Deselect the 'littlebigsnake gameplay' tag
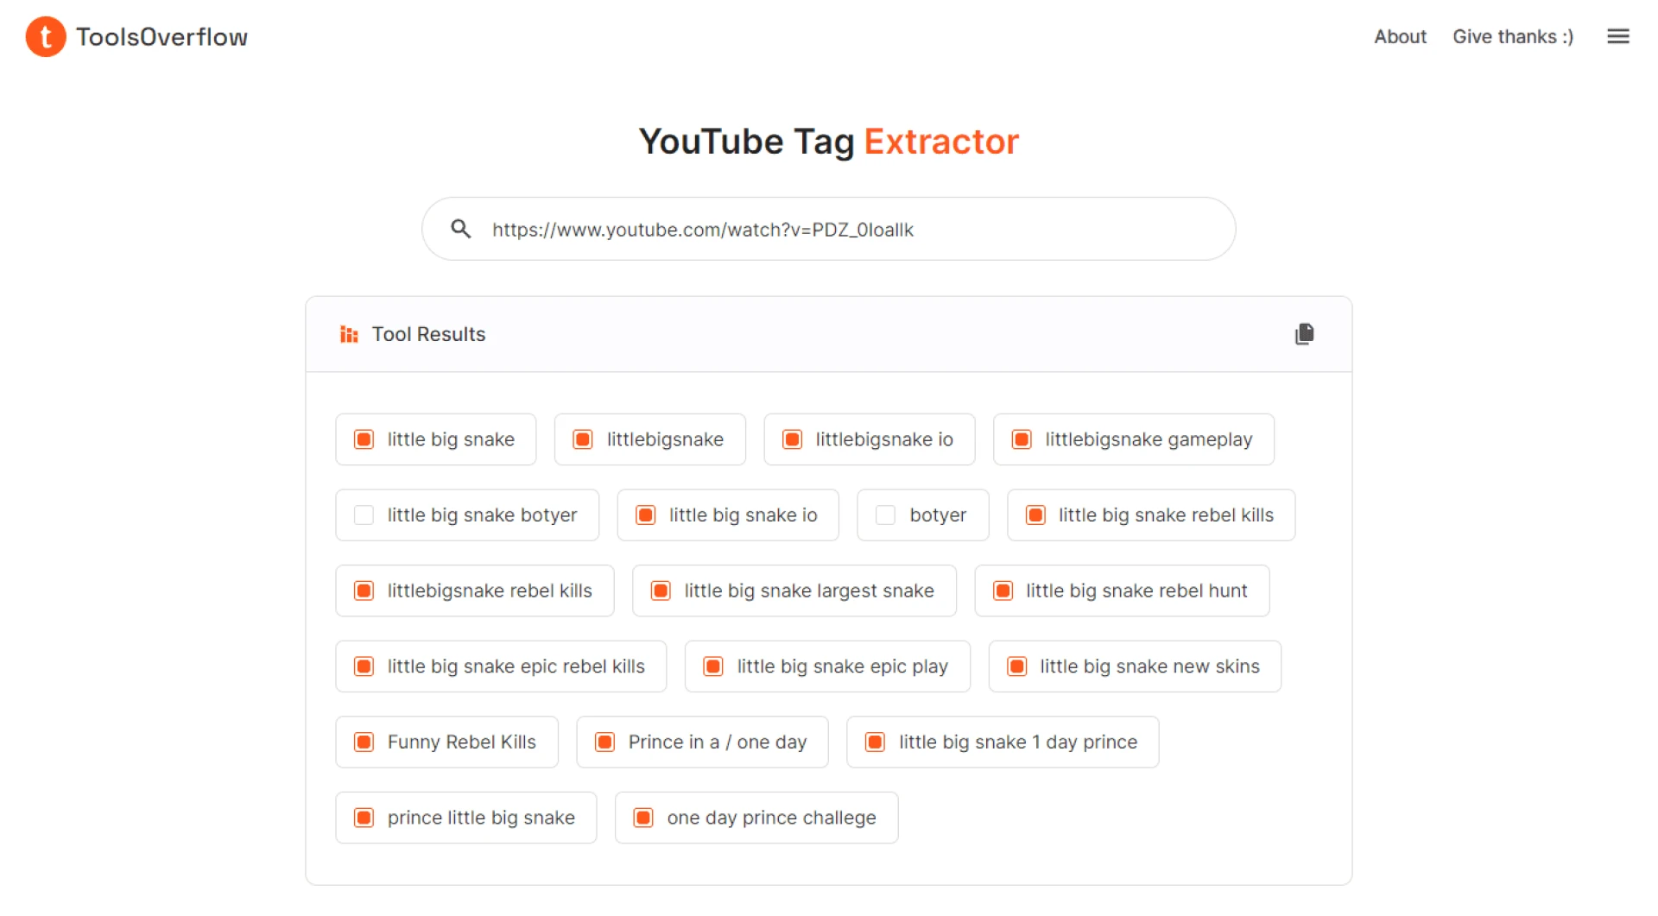This screenshot has height=916, width=1658. pos(1022,439)
